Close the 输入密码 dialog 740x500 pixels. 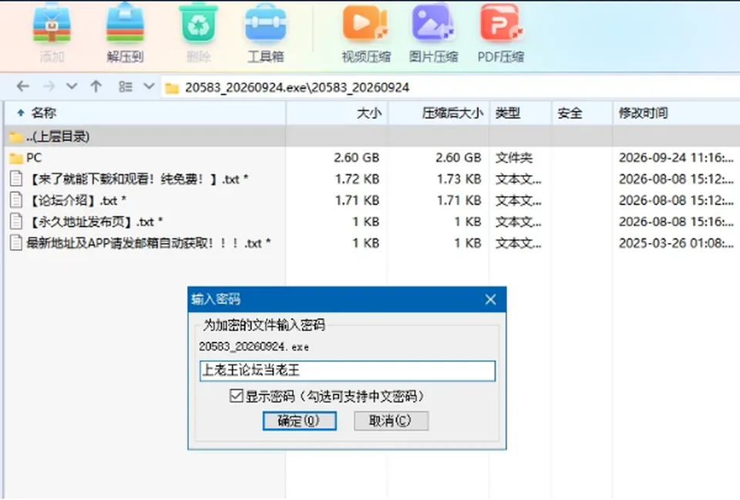tap(490, 299)
